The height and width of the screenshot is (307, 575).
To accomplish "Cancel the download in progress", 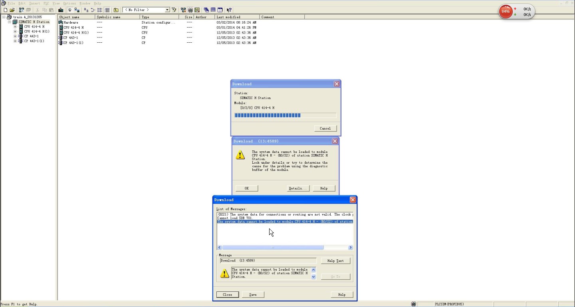I will click(325, 129).
